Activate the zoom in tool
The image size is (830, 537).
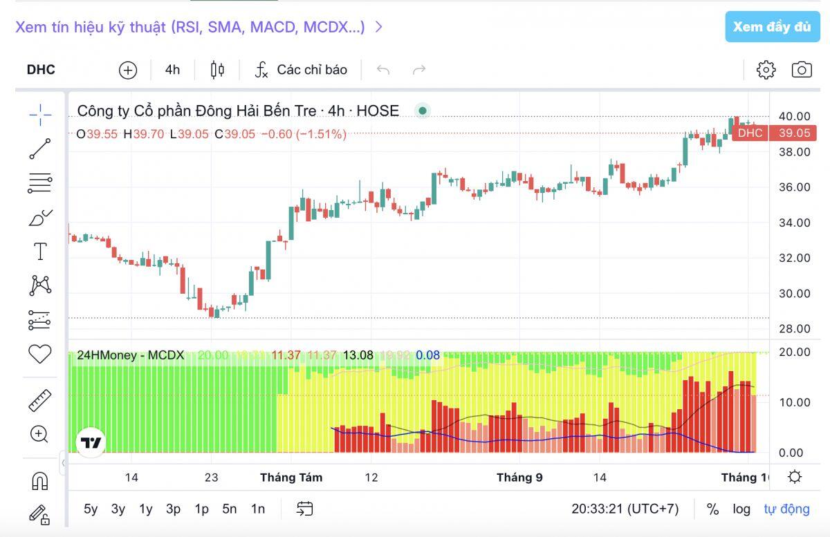click(40, 434)
